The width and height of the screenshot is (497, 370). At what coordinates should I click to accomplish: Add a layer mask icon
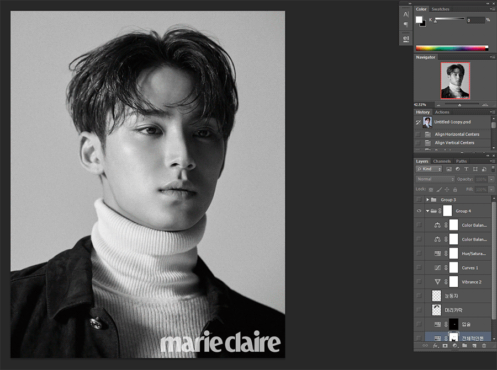pyautogui.click(x=445, y=346)
